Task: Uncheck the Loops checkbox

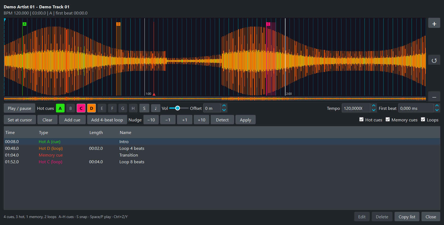Action: tap(423, 119)
